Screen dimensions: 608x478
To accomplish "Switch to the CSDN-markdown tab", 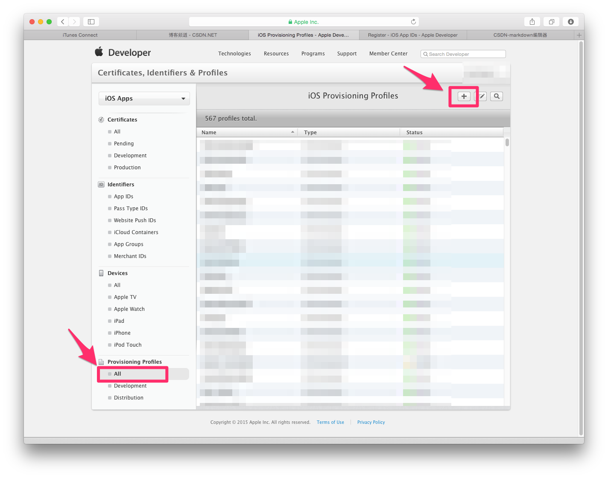I will tap(520, 35).
